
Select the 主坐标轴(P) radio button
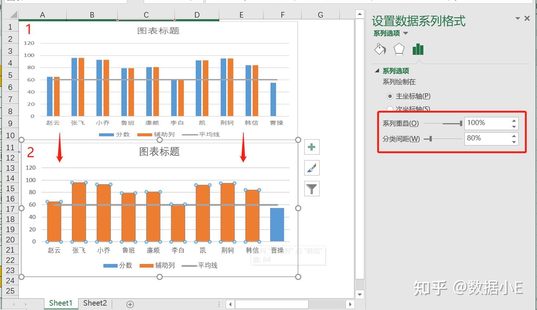(390, 96)
